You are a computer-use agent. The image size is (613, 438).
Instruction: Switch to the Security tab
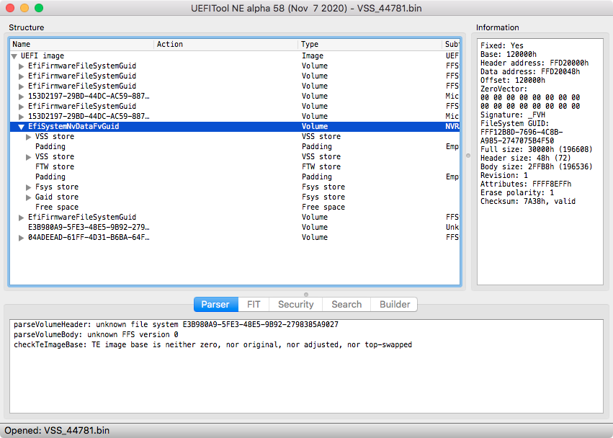coord(295,304)
